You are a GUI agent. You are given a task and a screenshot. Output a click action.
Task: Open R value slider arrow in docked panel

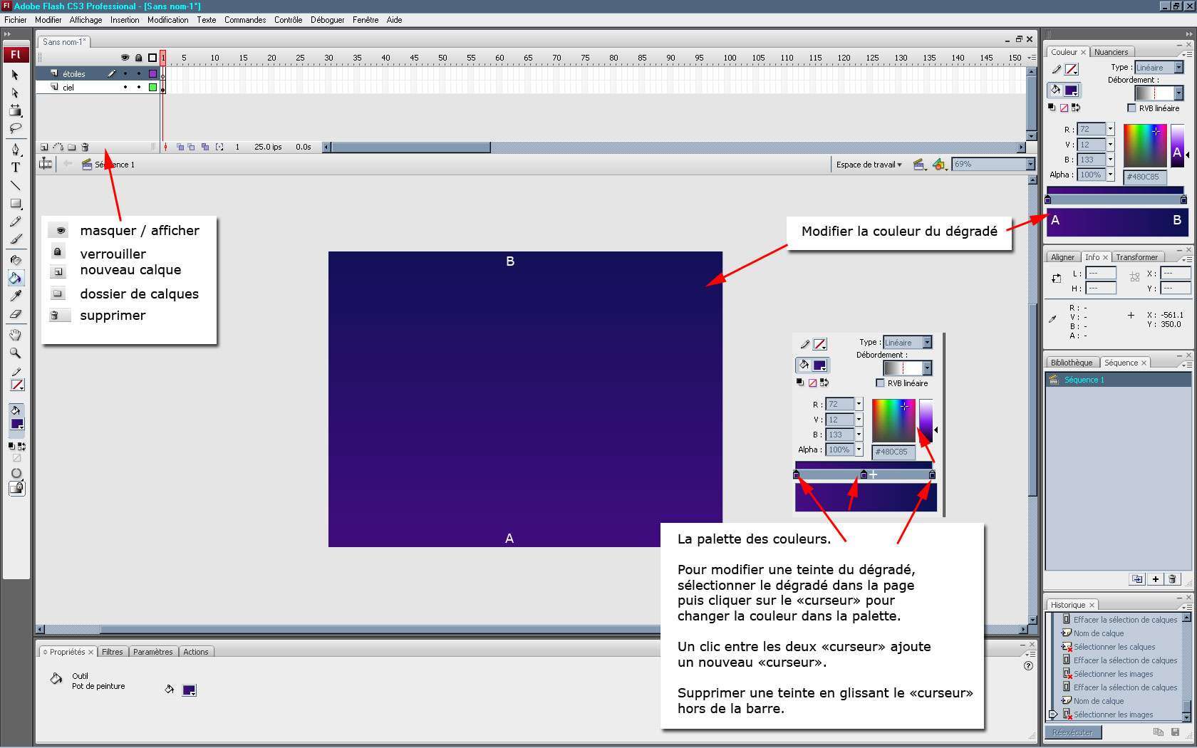click(1110, 129)
